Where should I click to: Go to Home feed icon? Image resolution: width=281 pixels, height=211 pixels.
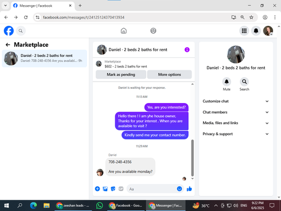[x=124, y=31]
